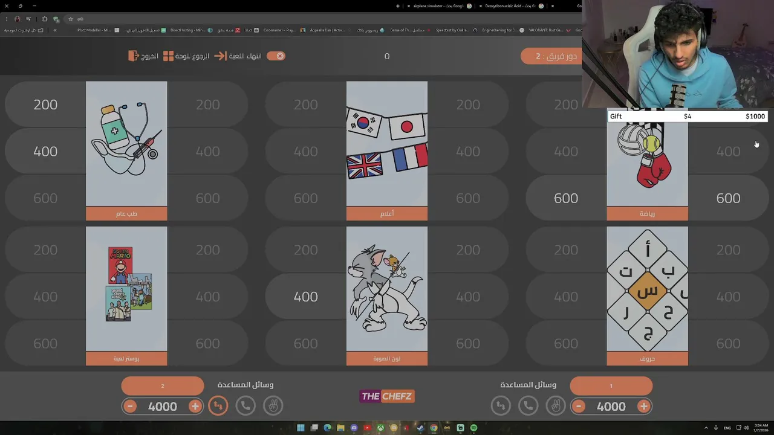
Task: Click the bookmark star icon in address bar
Action: click(70, 19)
